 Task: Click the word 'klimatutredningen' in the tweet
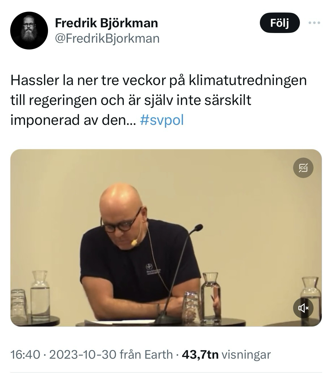tap(248, 81)
